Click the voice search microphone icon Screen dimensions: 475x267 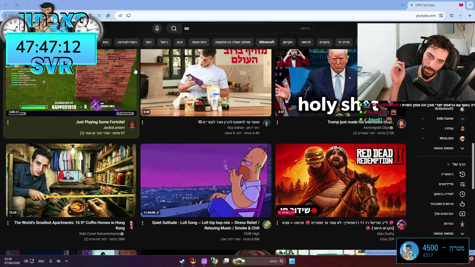tap(157, 29)
